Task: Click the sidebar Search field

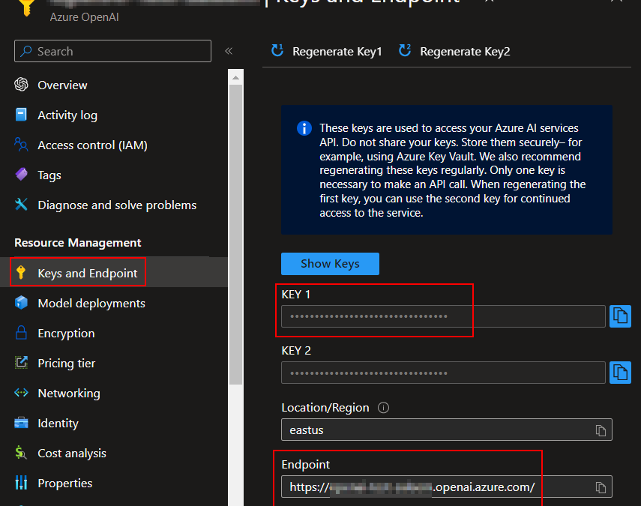Action: pos(112,51)
